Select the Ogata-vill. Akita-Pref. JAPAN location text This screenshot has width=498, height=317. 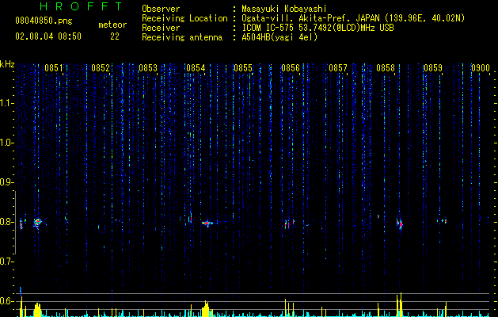pyautogui.click(x=353, y=18)
